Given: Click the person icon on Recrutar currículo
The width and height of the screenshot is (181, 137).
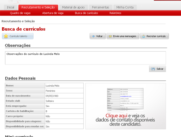Looking at the screenshot, I should click(x=143, y=36).
